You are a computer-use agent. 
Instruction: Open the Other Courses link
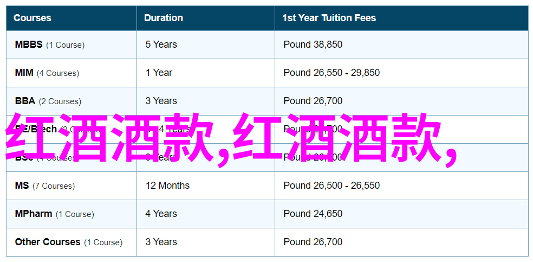48,242
